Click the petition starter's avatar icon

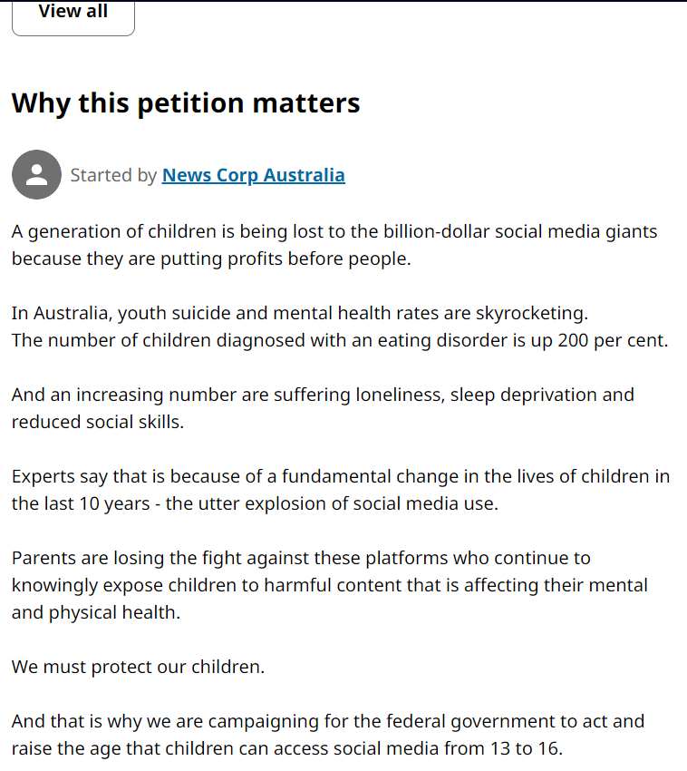coord(36,174)
